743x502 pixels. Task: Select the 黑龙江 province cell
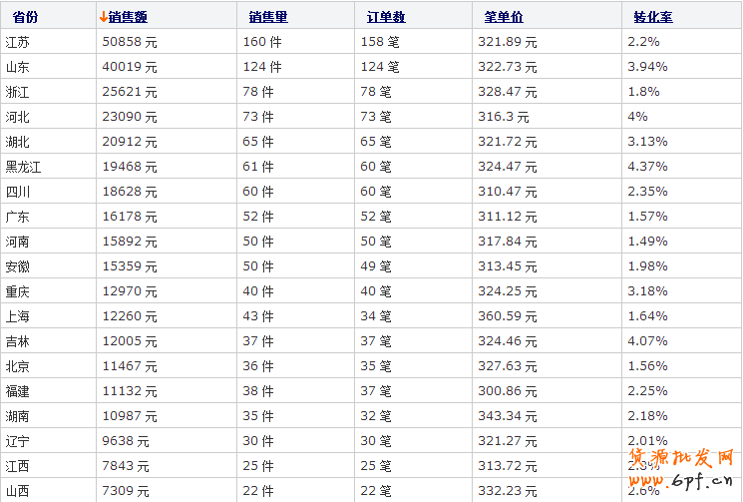24,167
